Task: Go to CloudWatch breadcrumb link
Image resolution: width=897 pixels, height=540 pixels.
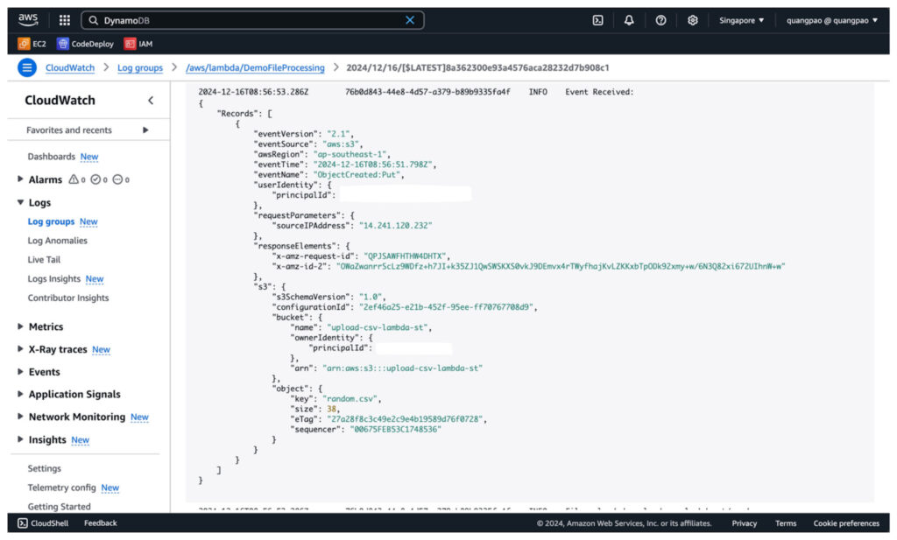Action: click(x=70, y=67)
